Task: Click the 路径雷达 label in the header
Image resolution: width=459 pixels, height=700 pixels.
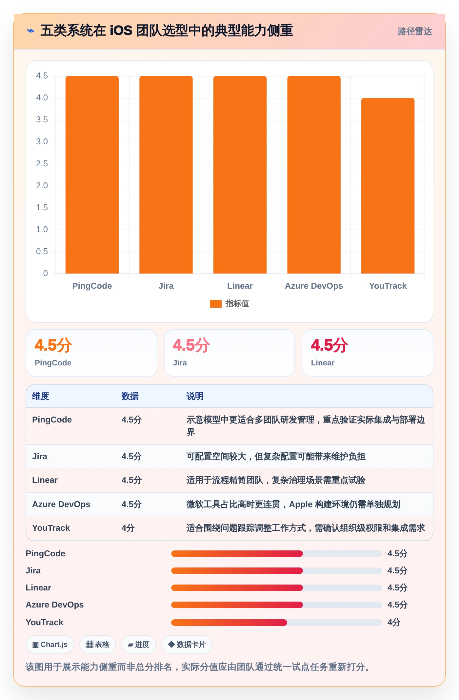Action: [x=415, y=31]
